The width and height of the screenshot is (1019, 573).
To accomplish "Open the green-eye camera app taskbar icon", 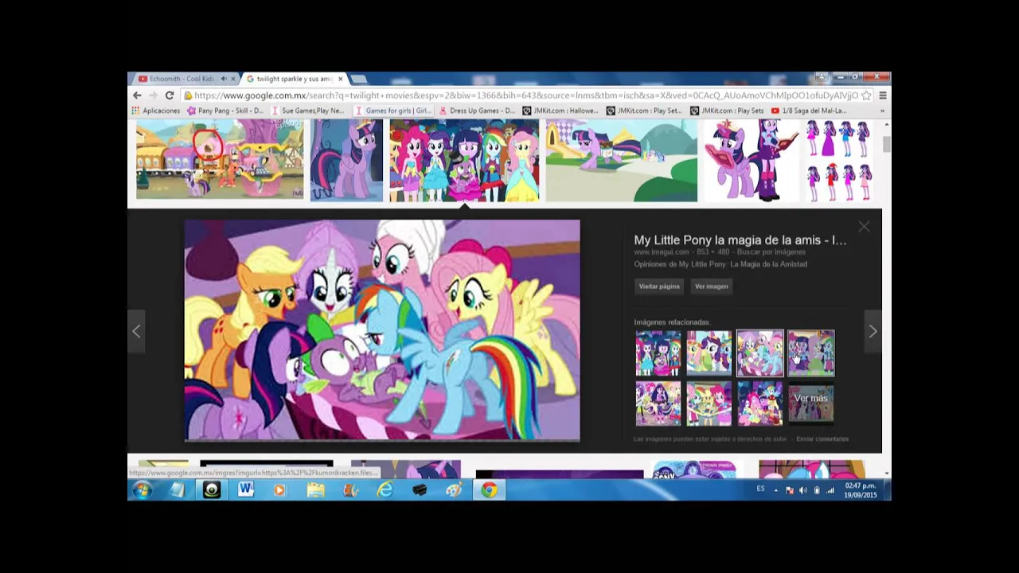I will coord(212,490).
